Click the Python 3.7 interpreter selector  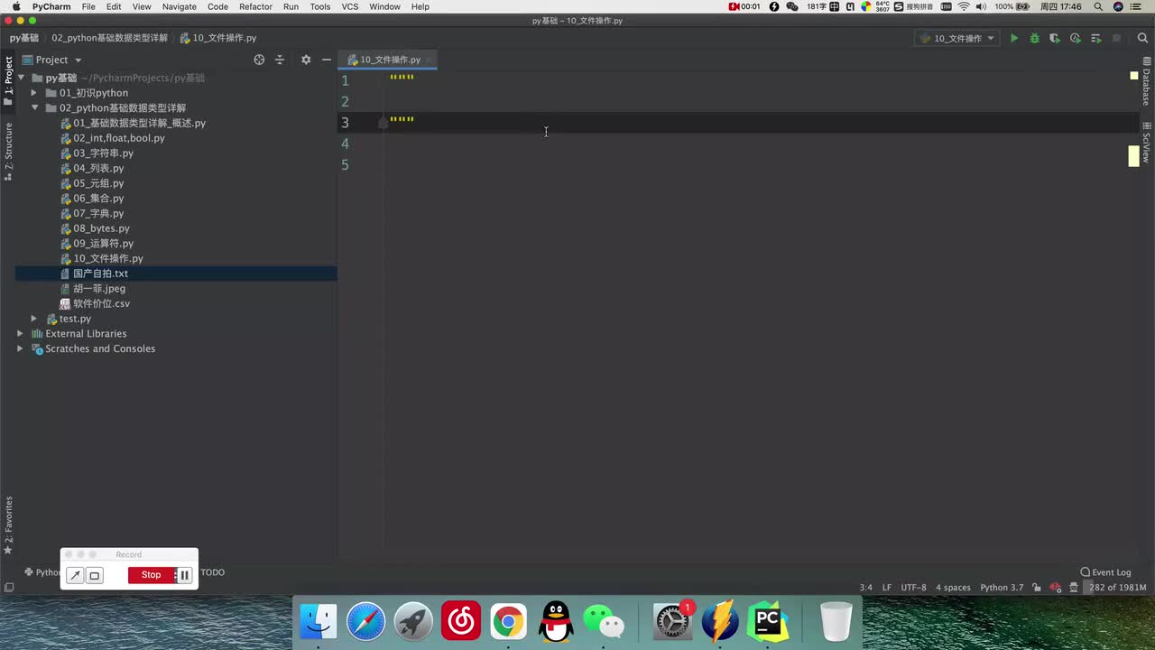point(1002,588)
